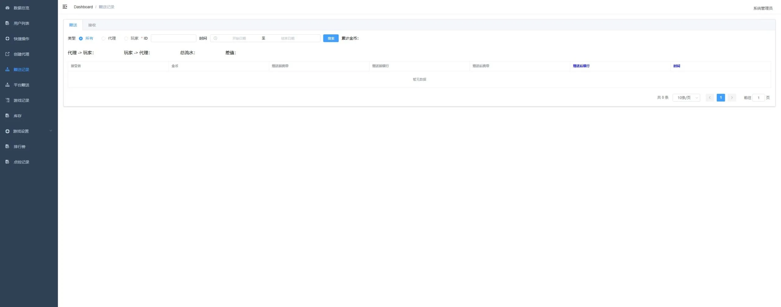Viewport: 781px width, 307px height.
Task: Select the 玩家 type radio button
Action: point(126,38)
